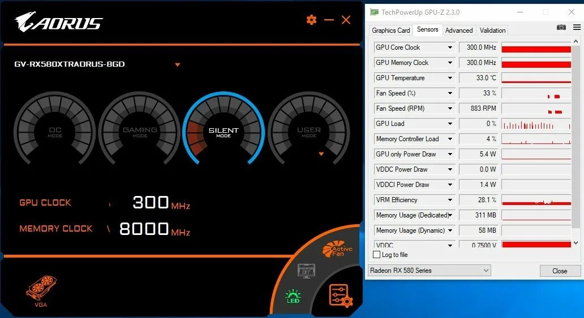Click the GPU Core Clock 300.0 MHz value

click(479, 47)
